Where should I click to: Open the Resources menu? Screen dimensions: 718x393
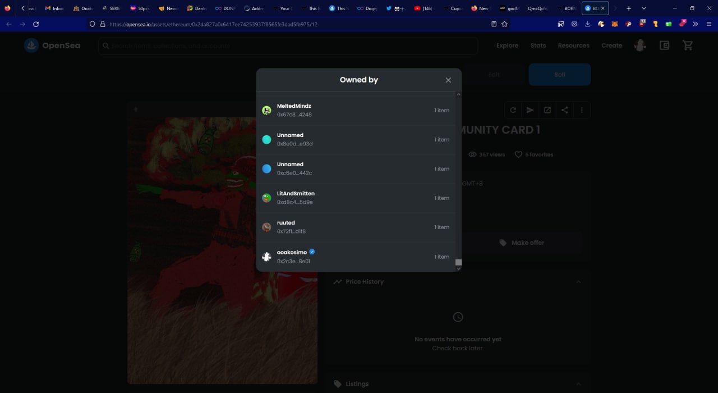click(x=573, y=45)
